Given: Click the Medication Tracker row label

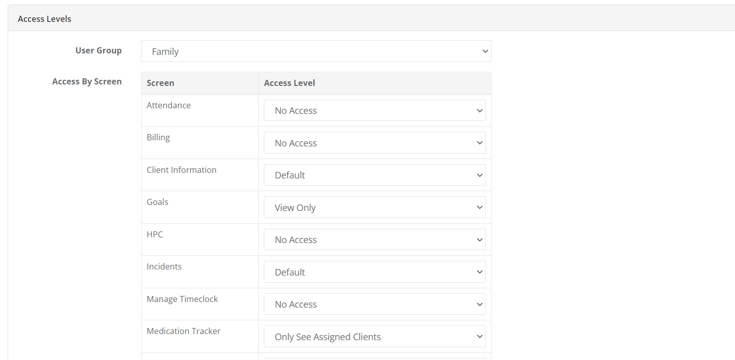Looking at the screenshot, I should (183, 331).
